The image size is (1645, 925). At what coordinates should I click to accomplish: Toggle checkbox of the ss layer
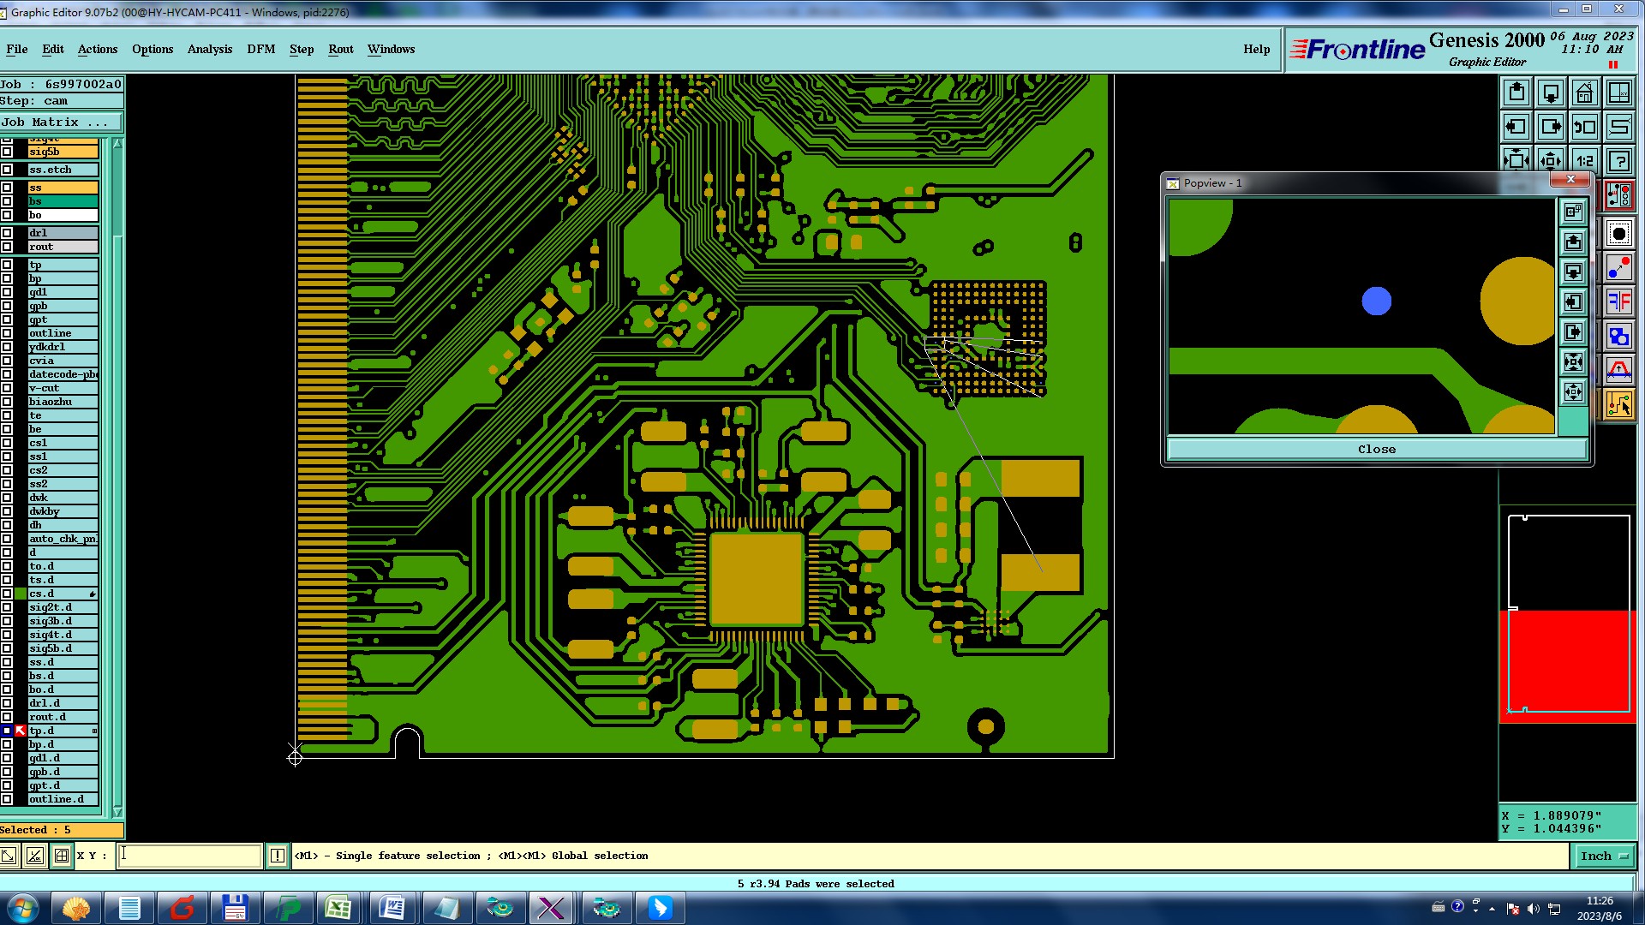8,188
